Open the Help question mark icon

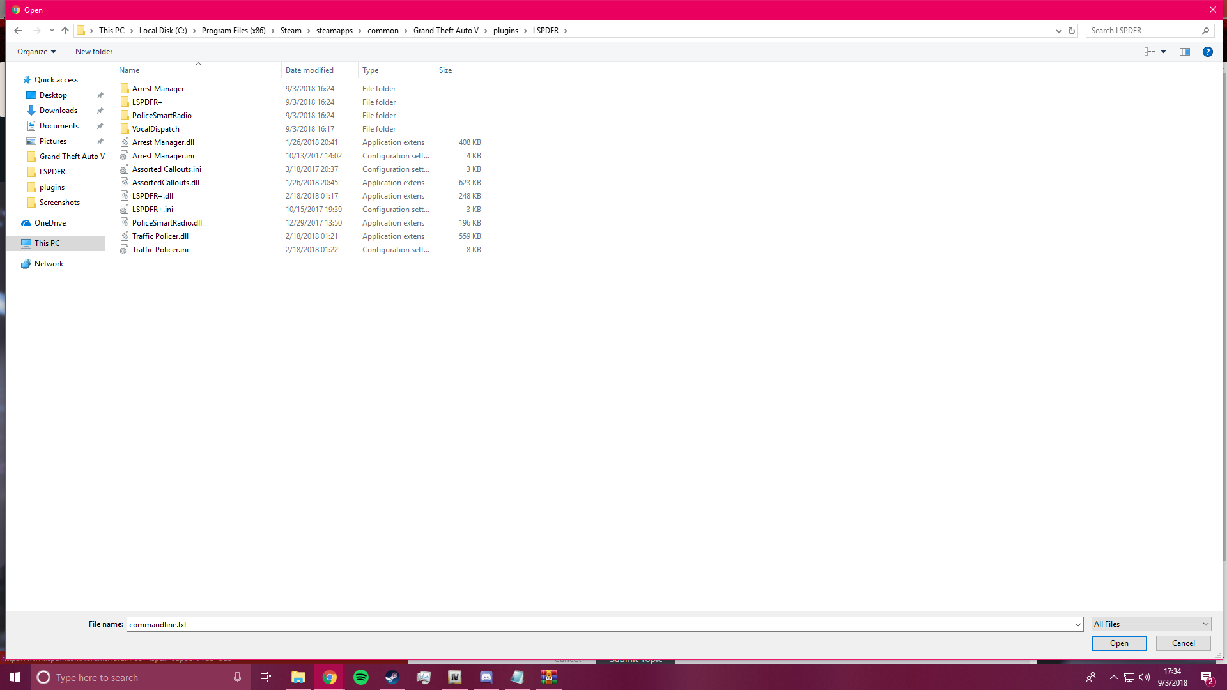(1207, 52)
